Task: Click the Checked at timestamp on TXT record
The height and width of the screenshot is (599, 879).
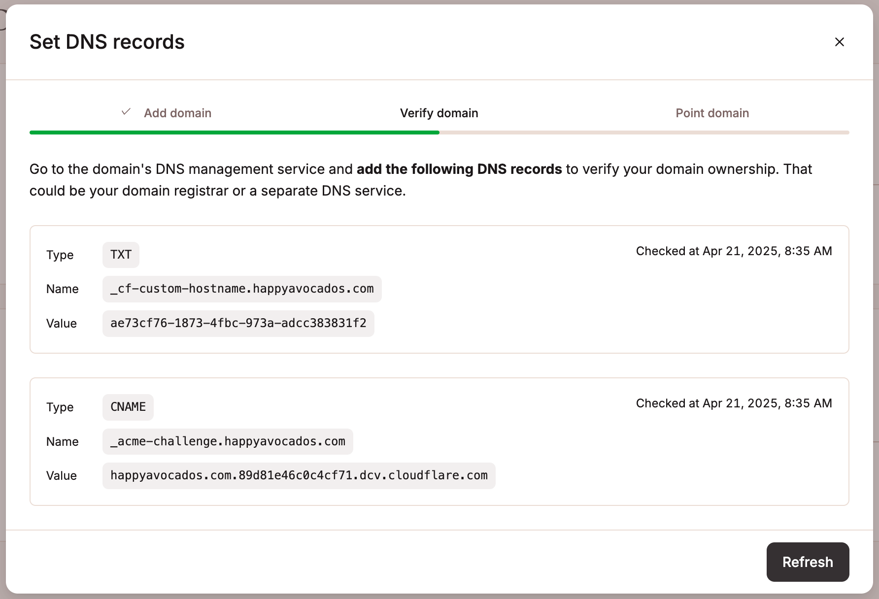Action: point(734,251)
